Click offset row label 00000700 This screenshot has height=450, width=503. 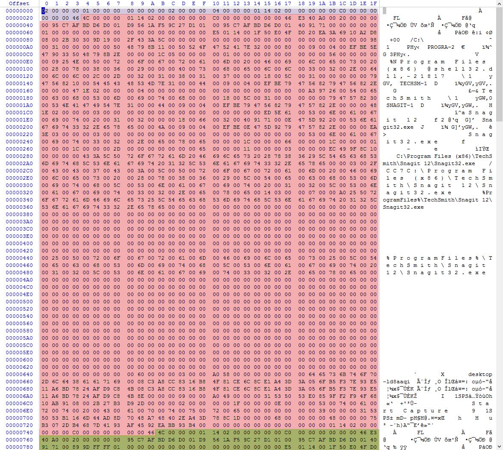click(x=19, y=418)
